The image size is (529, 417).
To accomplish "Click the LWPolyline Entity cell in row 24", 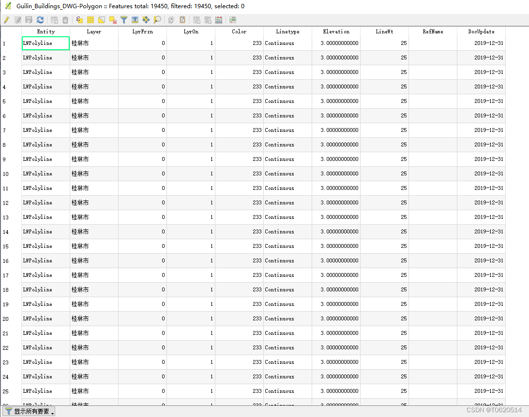I will (x=45, y=376).
